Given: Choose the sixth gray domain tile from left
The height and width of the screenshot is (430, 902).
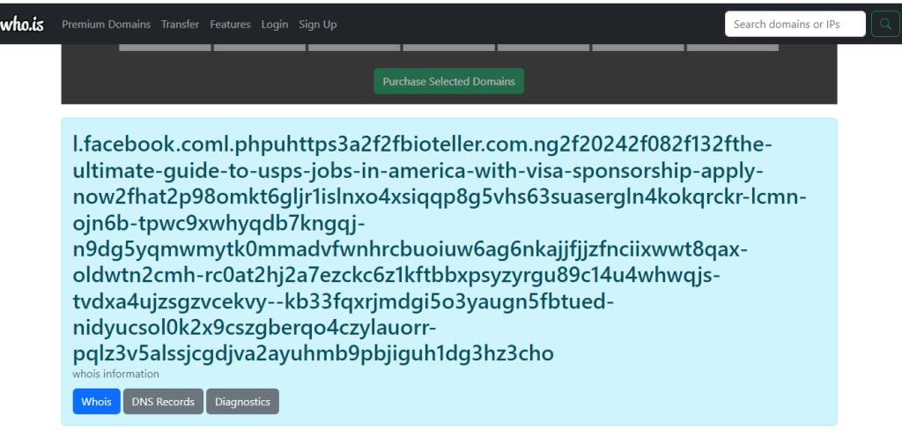Looking at the screenshot, I should [638, 48].
